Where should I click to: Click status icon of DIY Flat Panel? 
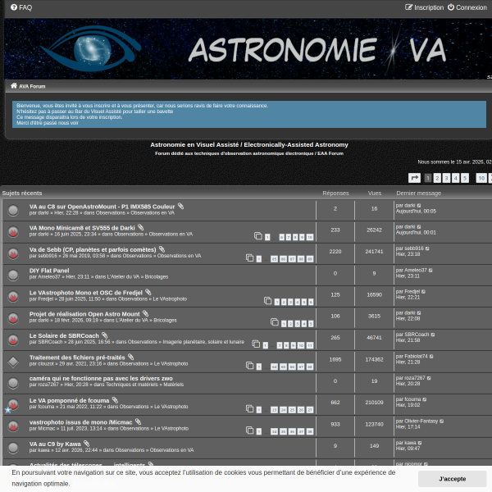point(13,275)
